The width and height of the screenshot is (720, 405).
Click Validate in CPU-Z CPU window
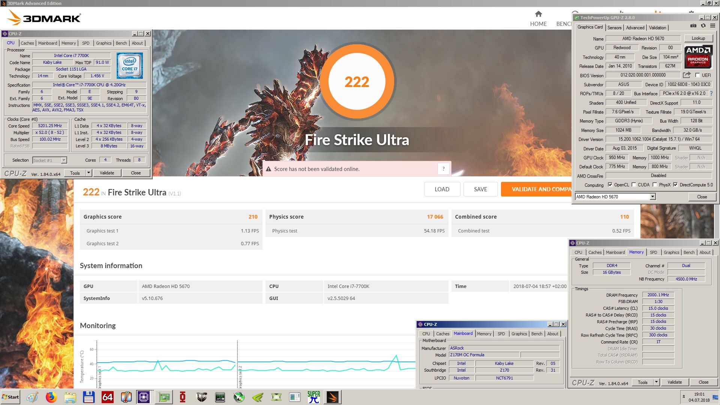107,173
